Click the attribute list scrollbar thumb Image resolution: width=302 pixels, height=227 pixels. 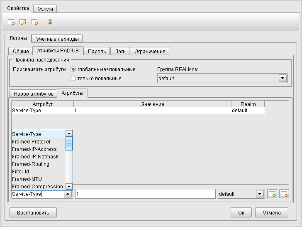click(x=69, y=143)
